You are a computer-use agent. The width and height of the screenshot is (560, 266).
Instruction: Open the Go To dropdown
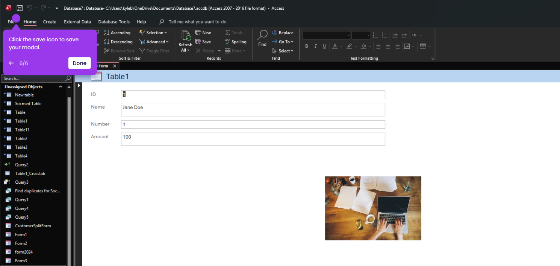click(282, 42)
